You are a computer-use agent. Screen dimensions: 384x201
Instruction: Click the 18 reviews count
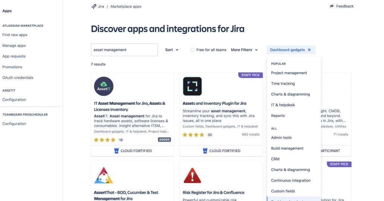(x=120, y=140)
